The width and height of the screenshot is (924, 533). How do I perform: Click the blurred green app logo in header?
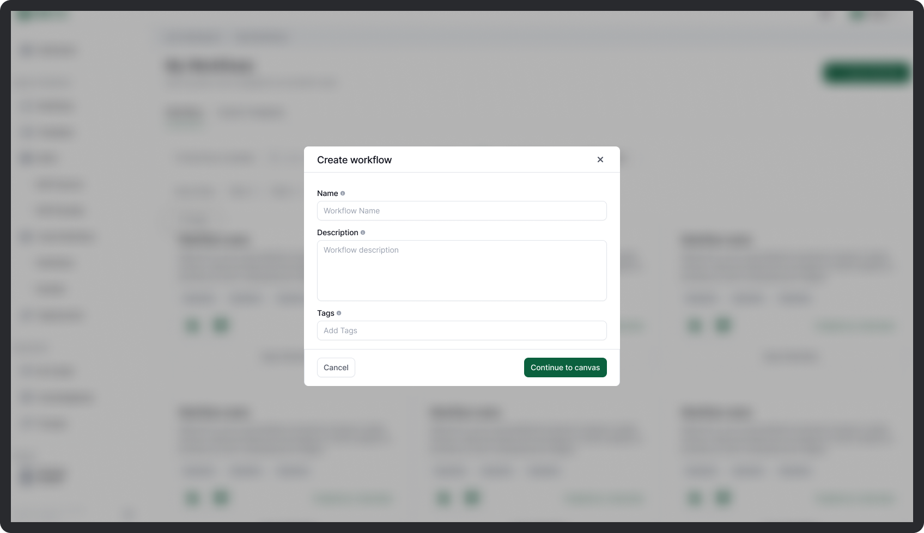pyautogui.click(x=25, y=15)
